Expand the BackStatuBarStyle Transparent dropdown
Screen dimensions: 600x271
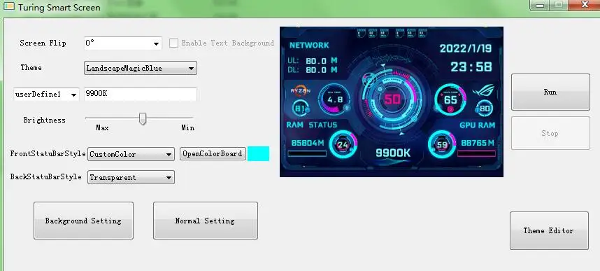pyautogui.click(x=131, y=177)
